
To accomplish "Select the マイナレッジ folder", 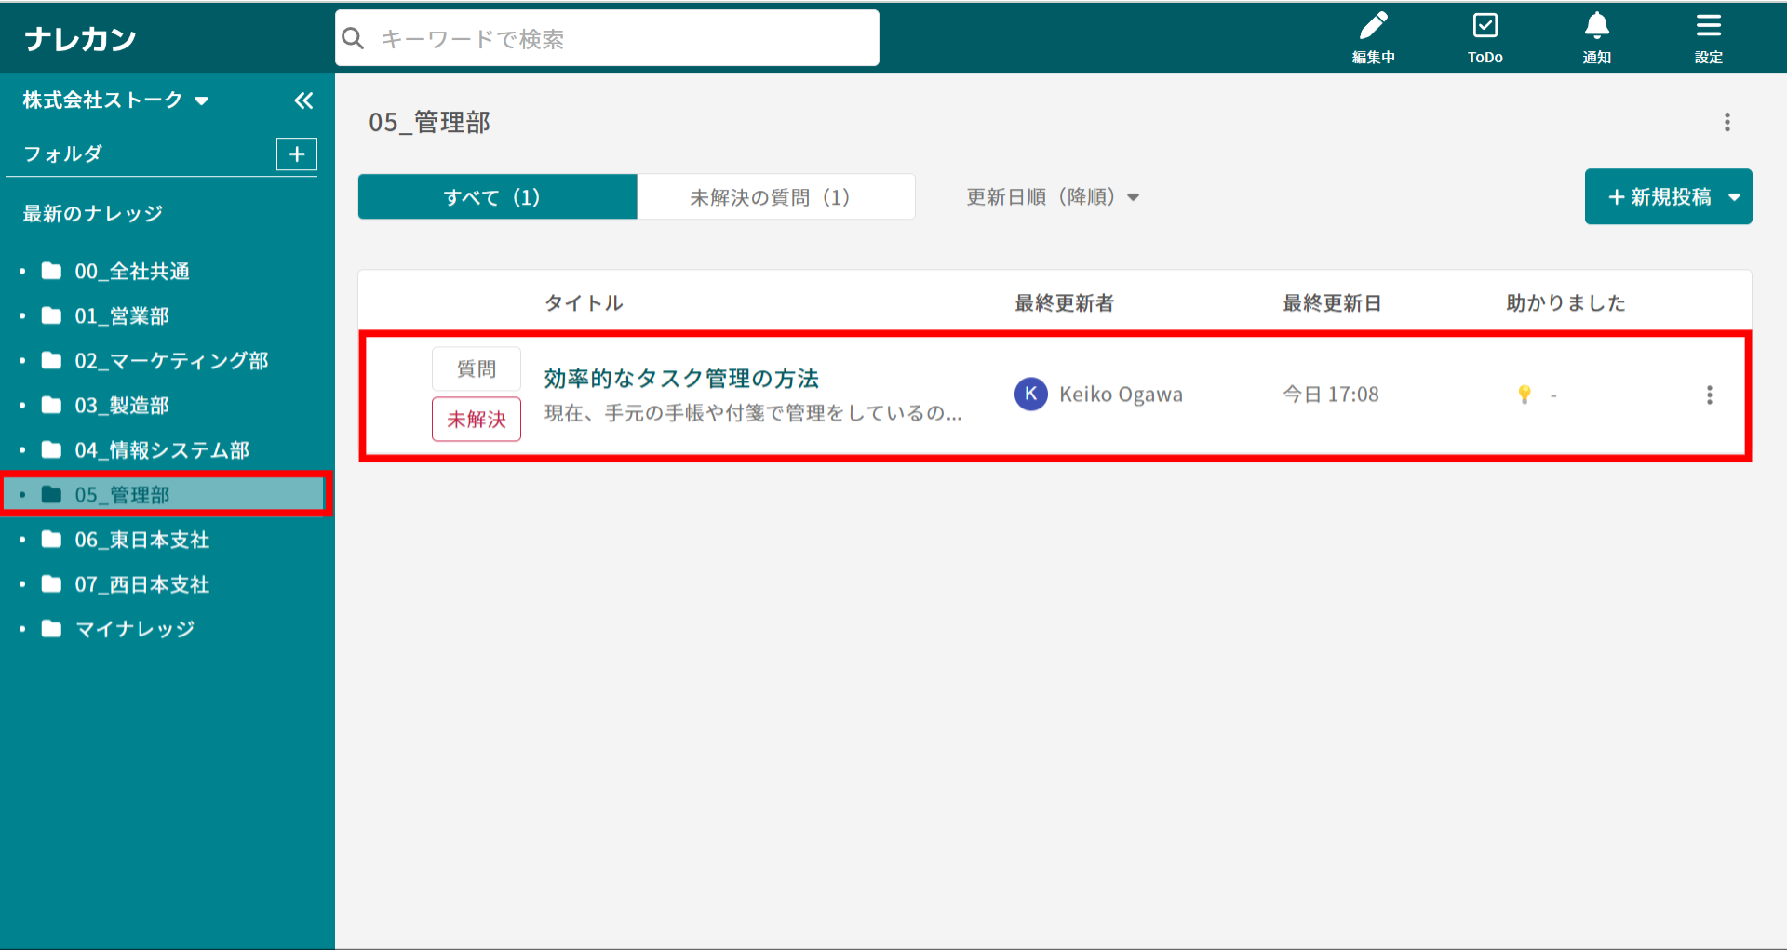I will [134, 629].
